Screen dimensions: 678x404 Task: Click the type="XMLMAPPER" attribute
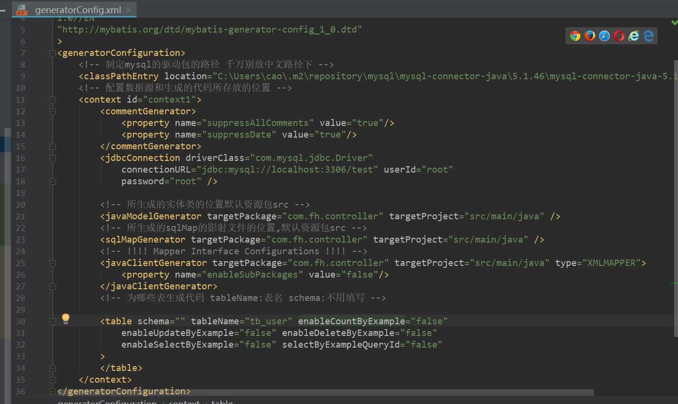point(598,263)
